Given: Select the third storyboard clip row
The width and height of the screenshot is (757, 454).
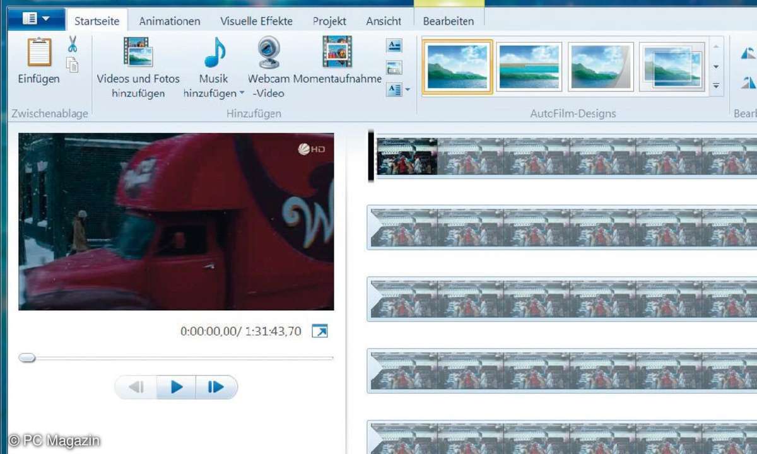Looking at the screenshot, I should (562, 299).
